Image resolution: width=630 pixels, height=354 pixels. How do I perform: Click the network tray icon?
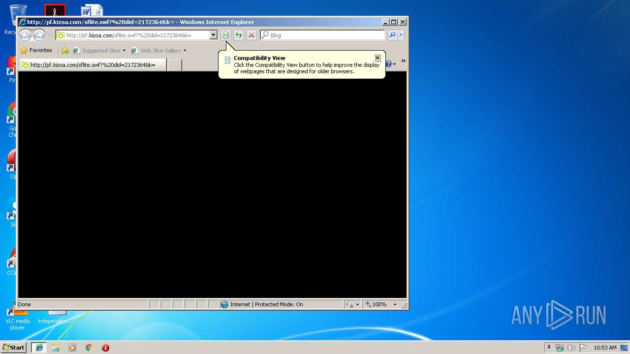(560, 348)
